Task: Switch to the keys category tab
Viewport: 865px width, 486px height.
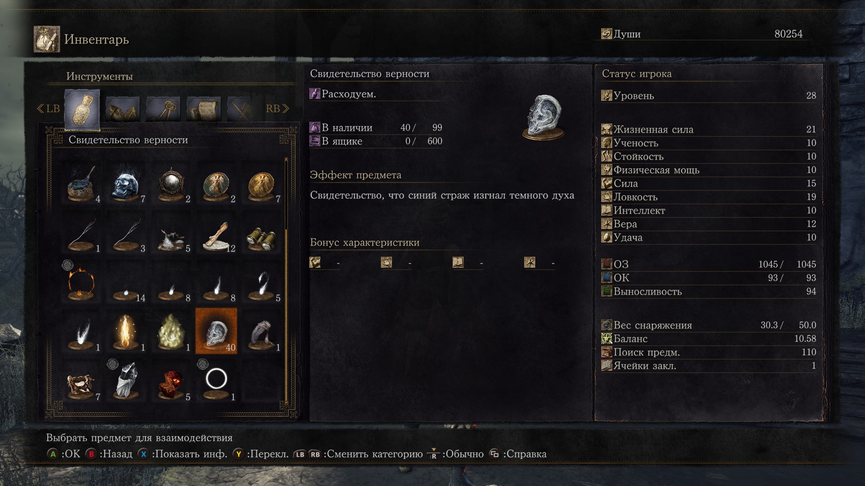Action: coord(163,108)
